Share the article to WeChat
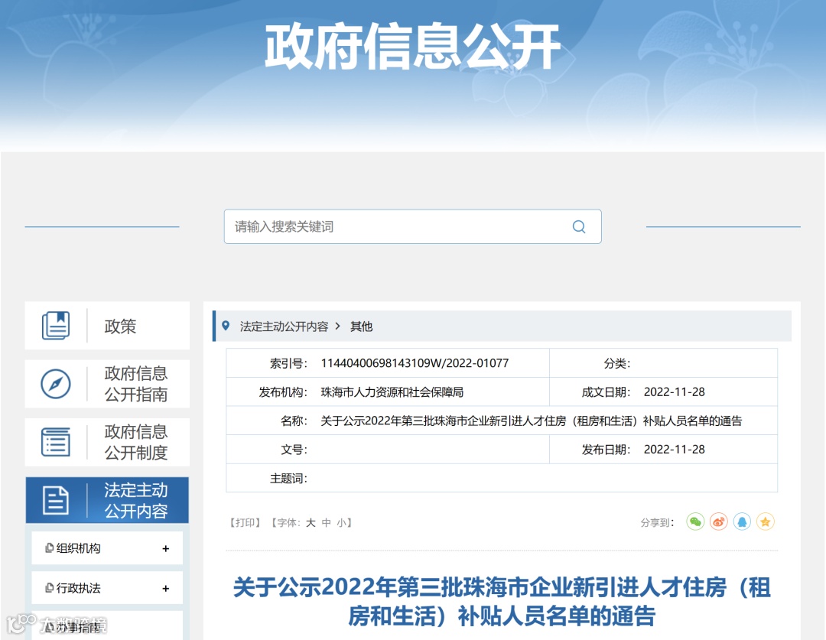Viewport: 826px width, 640px height. click(695, 522)
